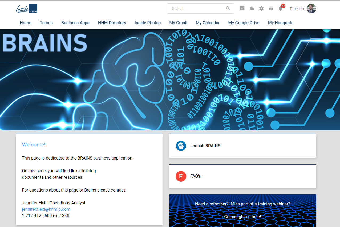The image size is (340, 227).
Task: Click 'Need a refresher?' training webinar text
Action: click(242, 204)
